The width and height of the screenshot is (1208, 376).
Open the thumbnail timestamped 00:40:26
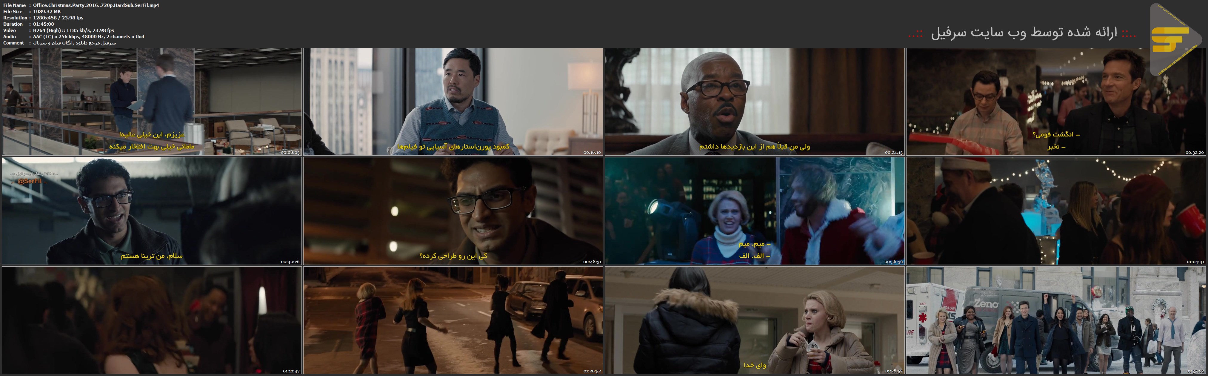151,211
